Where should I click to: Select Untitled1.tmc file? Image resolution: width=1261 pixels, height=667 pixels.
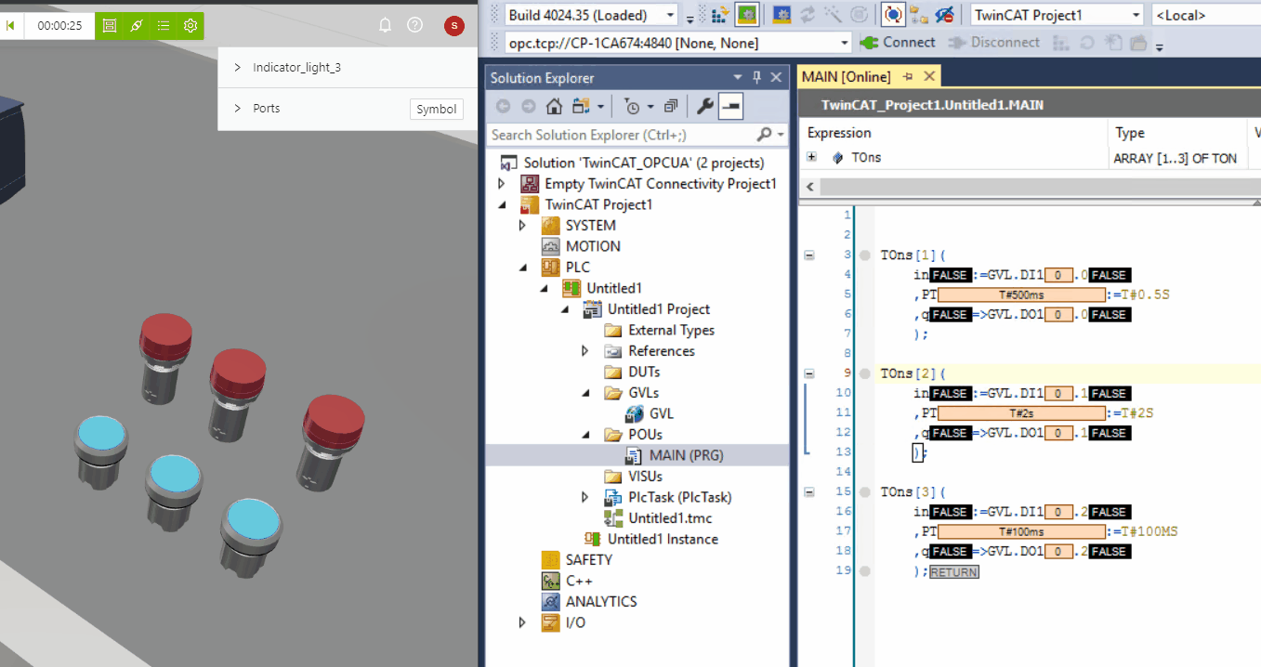(670, 518)
